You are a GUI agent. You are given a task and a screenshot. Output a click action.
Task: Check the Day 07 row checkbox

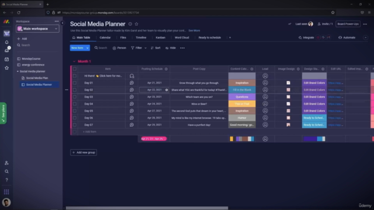coord(75,125)
